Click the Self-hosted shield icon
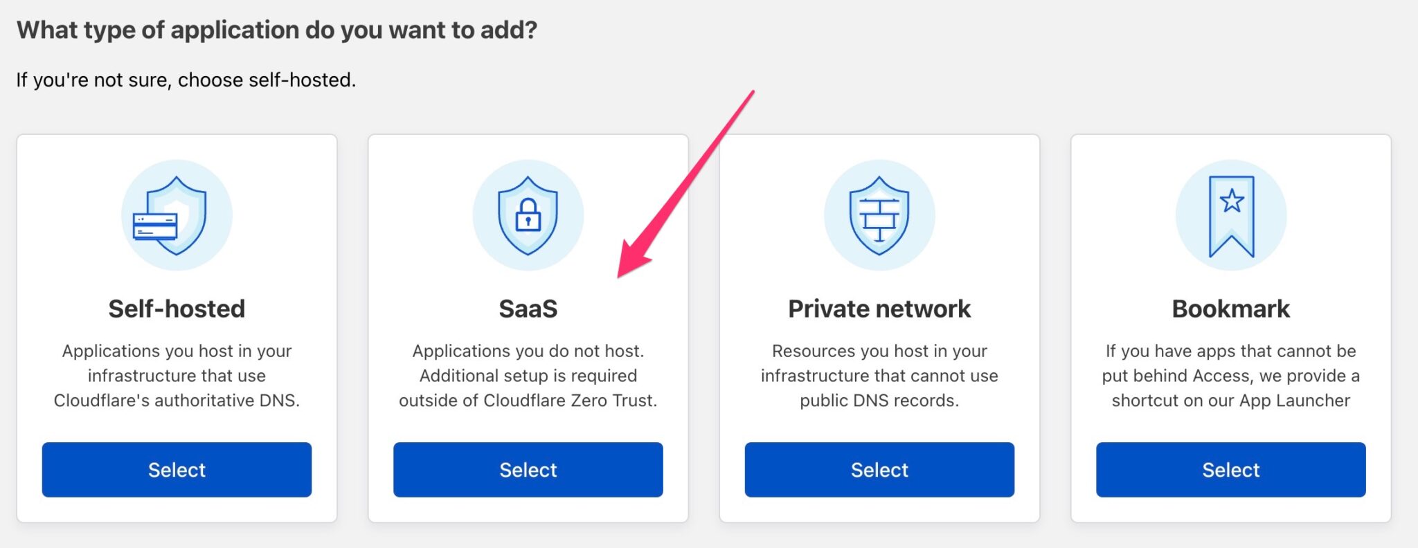Viewport: 1418px width, 548px height. point(177,214)
